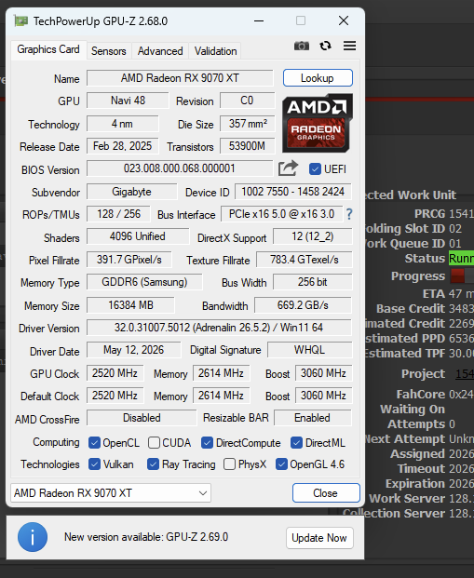
Task: Click the Name field AMD Radeon RX 9070 XT
Action: [180, 78]
